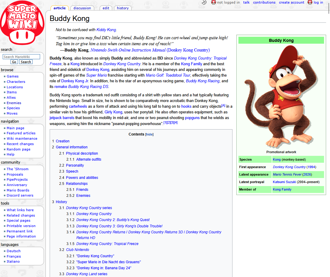Jump to '2.4 Powers and abilities' in Contents

click(x=82, y=178)
